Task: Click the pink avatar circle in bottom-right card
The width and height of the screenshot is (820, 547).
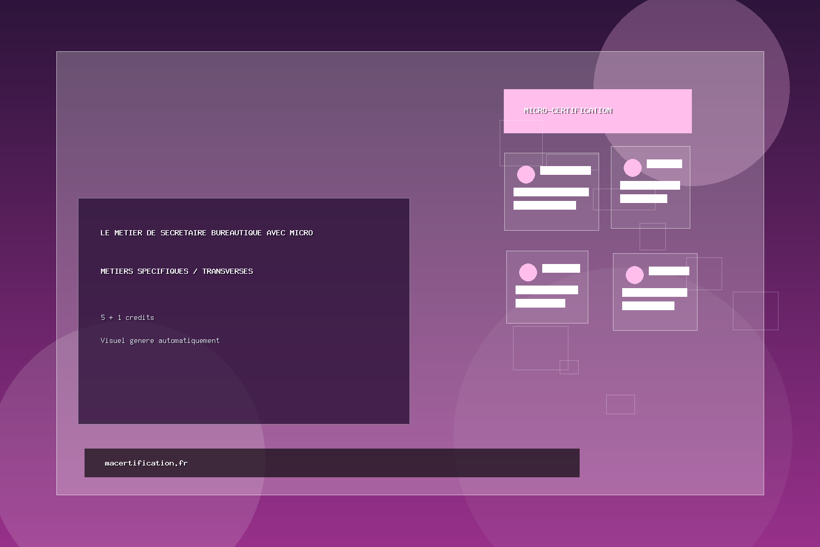Action: click(x=634, y=275)
